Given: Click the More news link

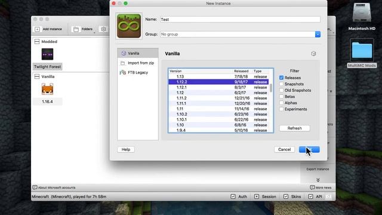Looking at the screenshot, I should point(324,188).
